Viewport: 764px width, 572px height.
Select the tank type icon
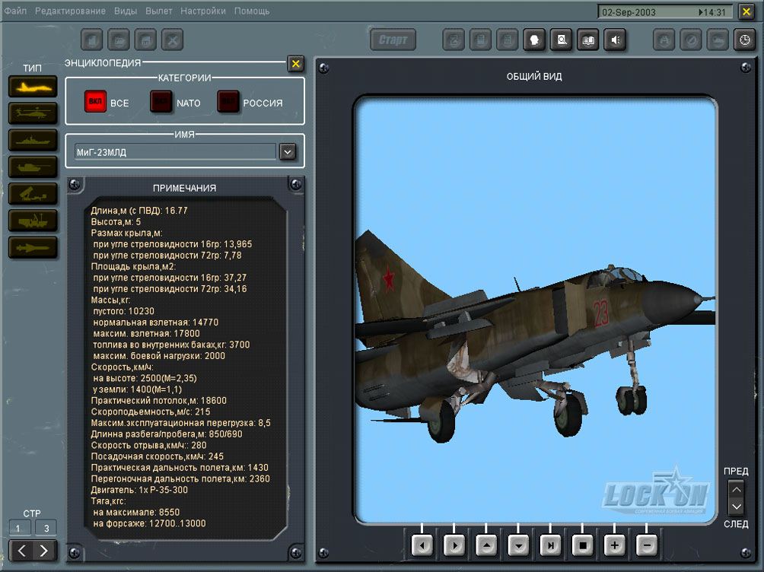point(33,167)
